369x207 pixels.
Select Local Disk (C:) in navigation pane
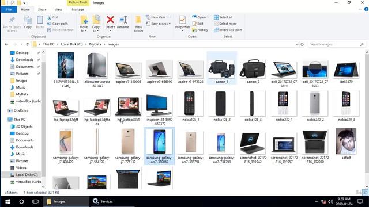pyautogui.click(x=24, y=175)
